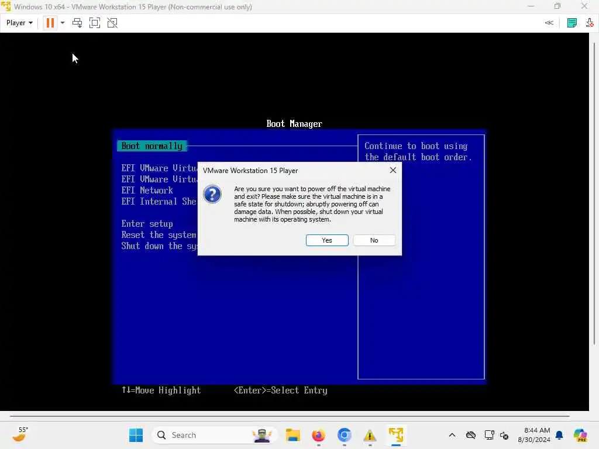Image resolution: width=599 pixels, height=449 pixels.
Task: Confirm power off with the Yes button
Action: click(x=327, y=240)
